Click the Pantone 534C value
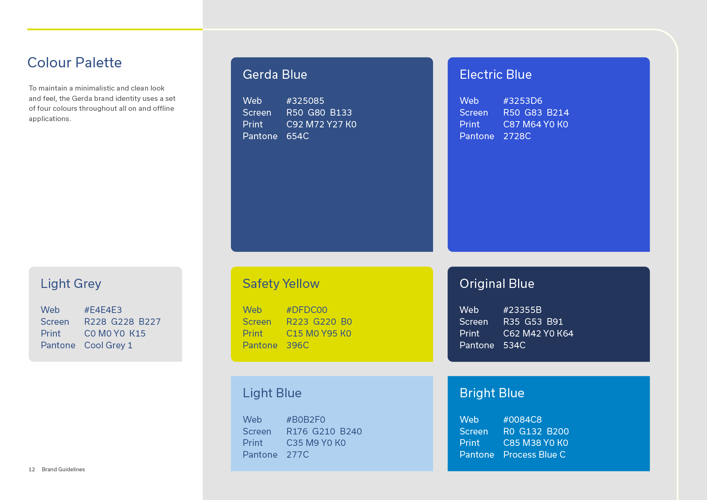This screenshot has height=500, width=707. coord(514,345)
